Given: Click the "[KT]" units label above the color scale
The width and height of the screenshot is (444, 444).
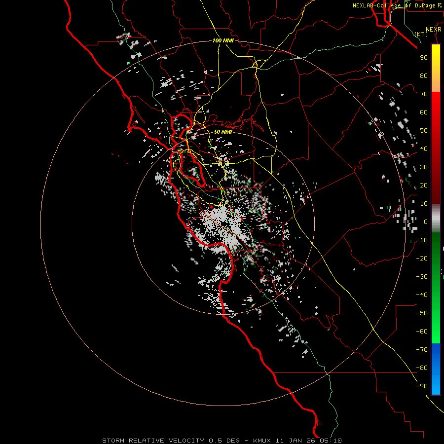Looking at the screenshot, I should click(x=421, y=34).
